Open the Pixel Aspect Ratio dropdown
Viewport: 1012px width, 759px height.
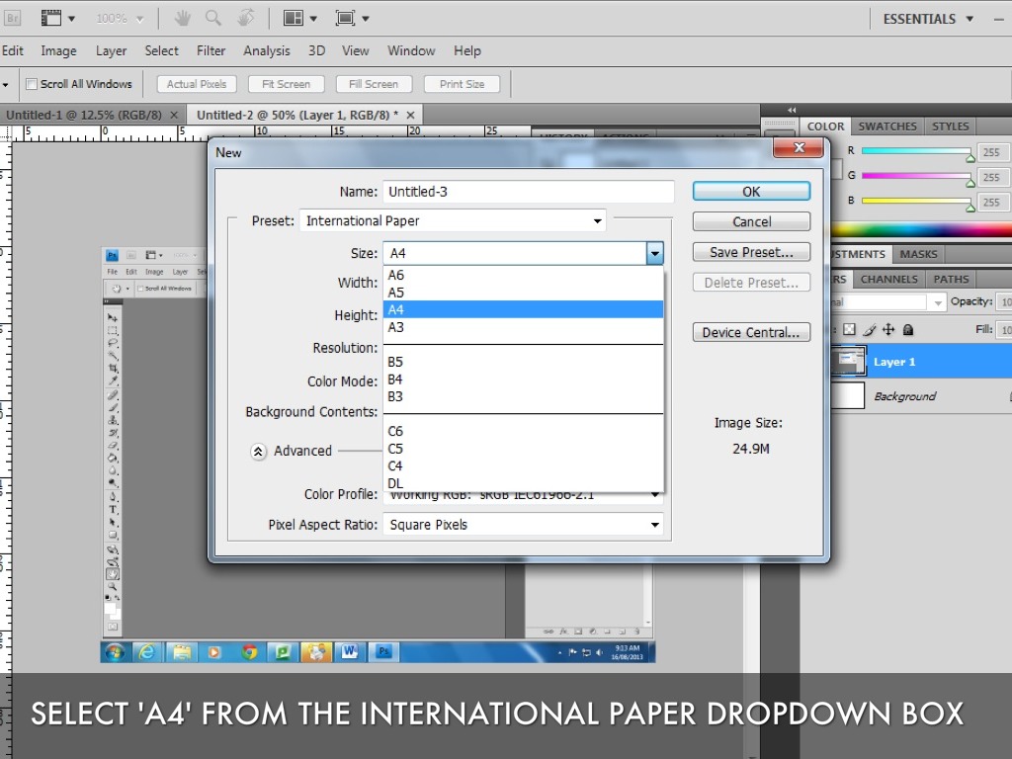pos(523,525)
